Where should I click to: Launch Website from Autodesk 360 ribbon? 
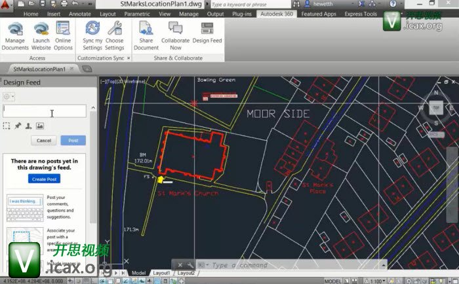coord(41,35)
